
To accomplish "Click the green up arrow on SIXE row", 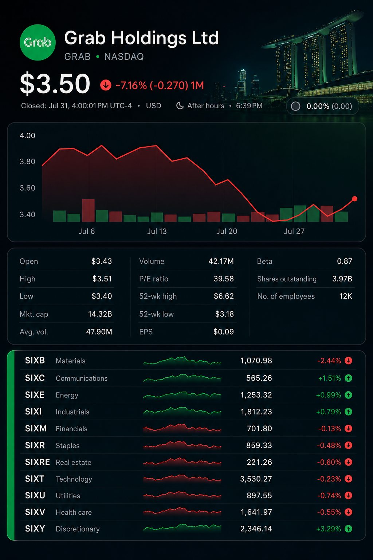I will pyautogui.click(x=349, y=395).
